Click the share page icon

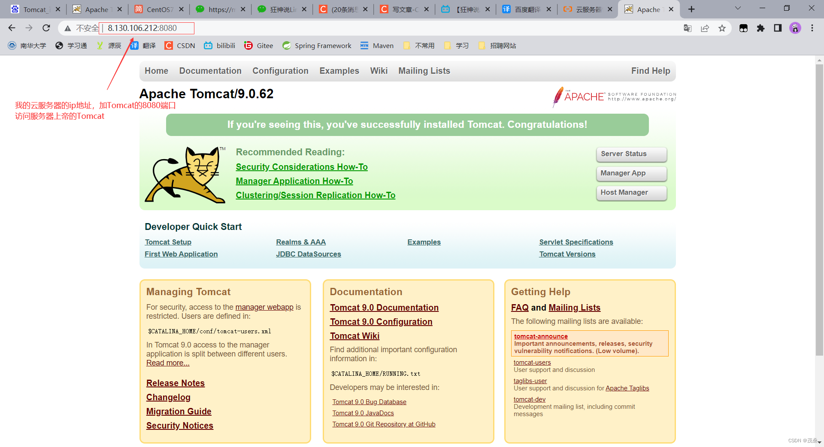705,28
